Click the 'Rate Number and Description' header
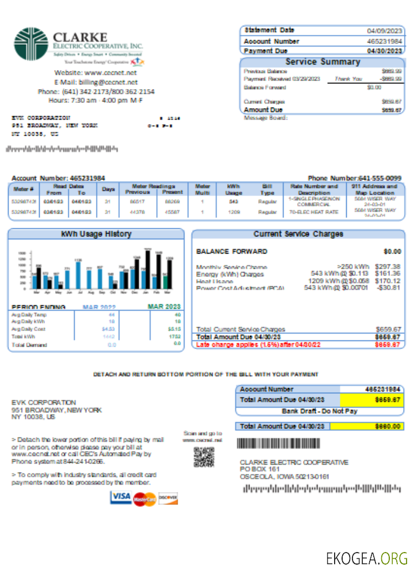Image resolution: width=414 pixels, height=575 pixels. 314,189
